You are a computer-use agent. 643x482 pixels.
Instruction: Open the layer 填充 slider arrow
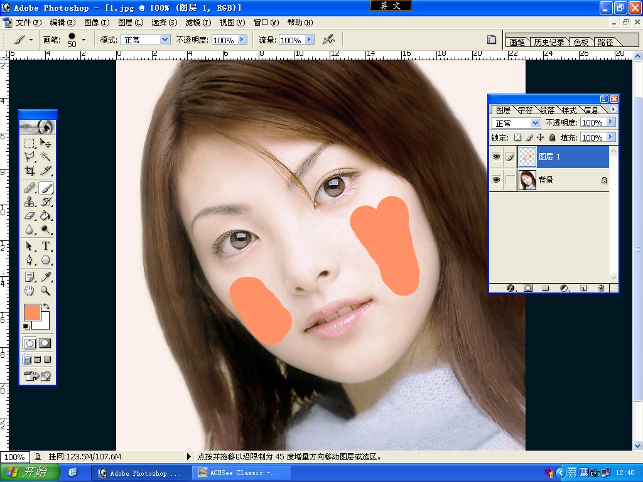pyautogui.click(x=610, y=137)
